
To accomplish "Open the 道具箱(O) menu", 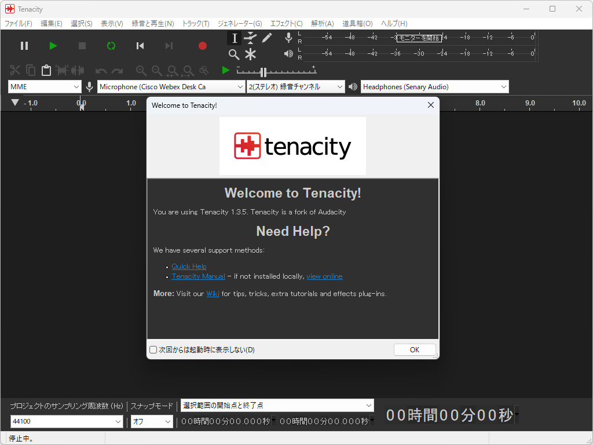I will (357, 23).
